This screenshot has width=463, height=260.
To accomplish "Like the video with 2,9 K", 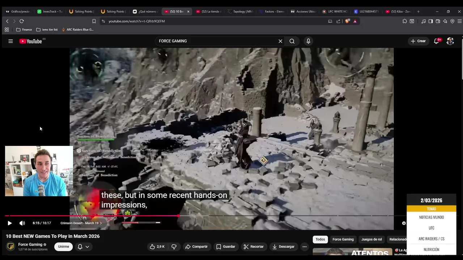I will [157, 247].
